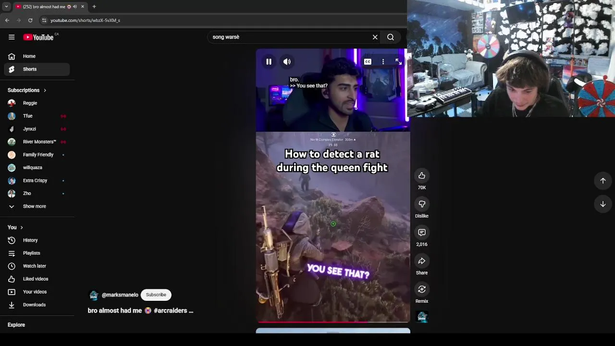The height and width of the screenshot is (346, 615).
Task: Close the 'bro almost had me' tab
Action: pos(83,7)
